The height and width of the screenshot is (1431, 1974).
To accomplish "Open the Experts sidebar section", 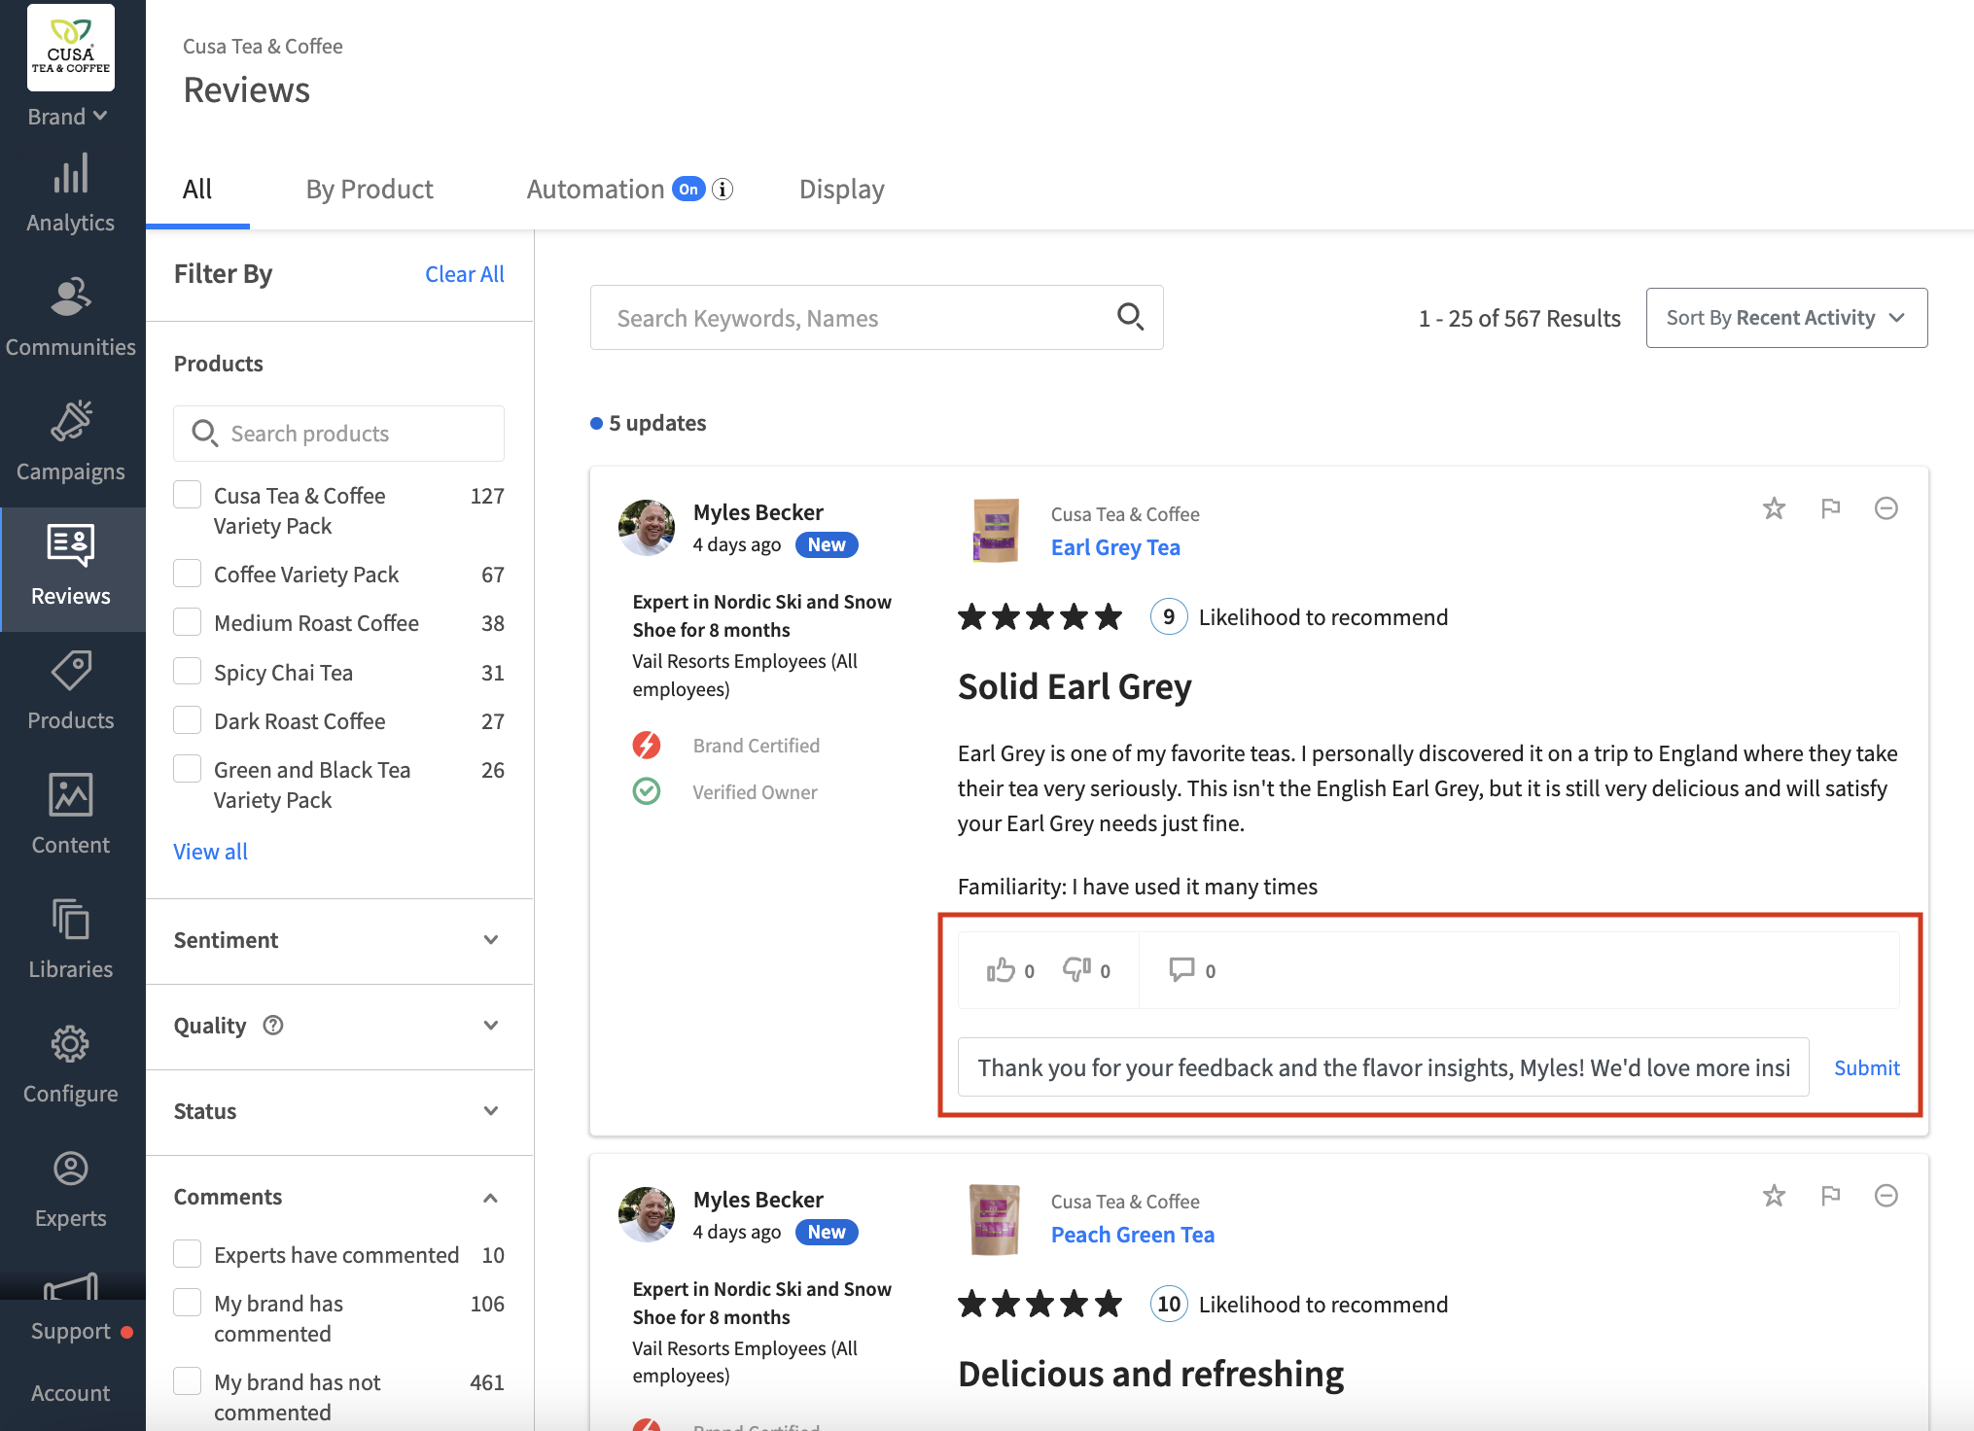I will point(71,1190).
